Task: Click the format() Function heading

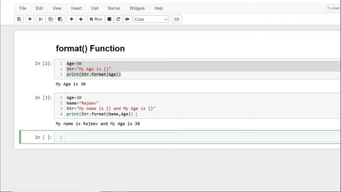Action: pyautogui.click(x=90, y=49)
